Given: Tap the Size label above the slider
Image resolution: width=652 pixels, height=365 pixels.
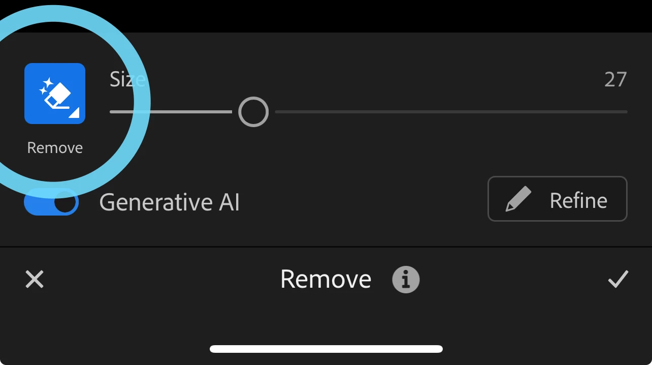Looking at the screenshot, I should 127,79.
